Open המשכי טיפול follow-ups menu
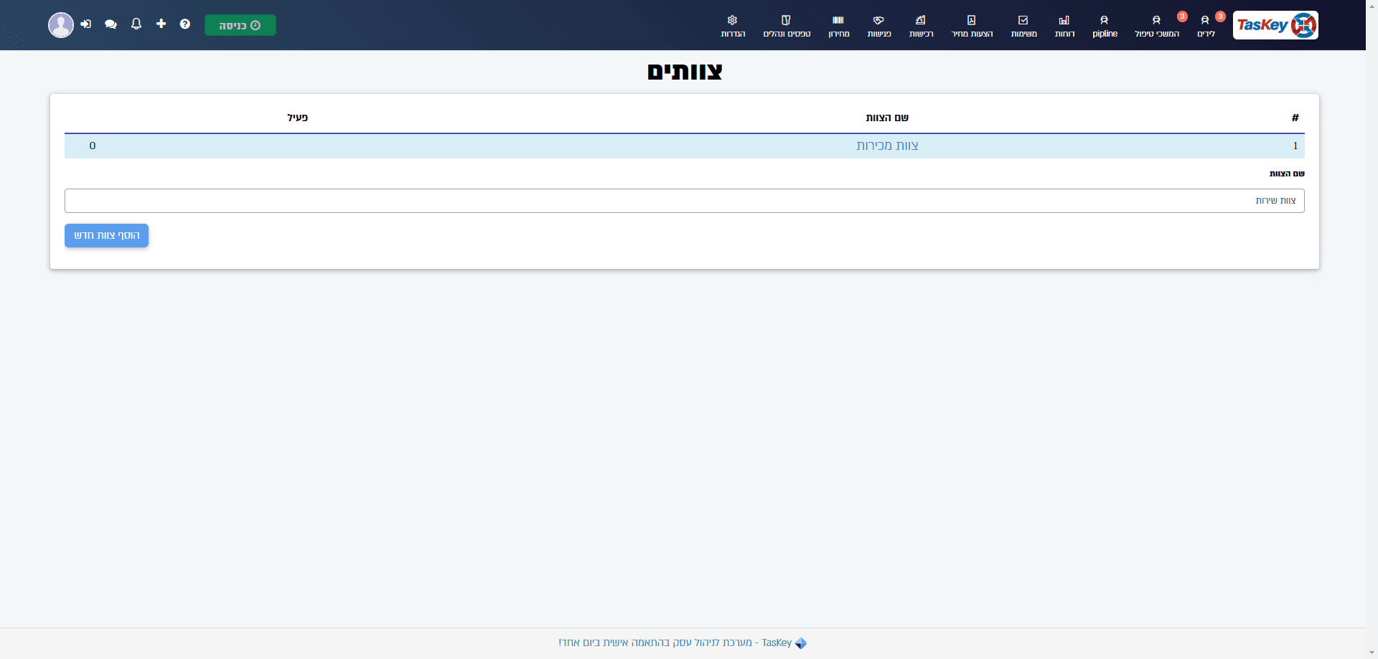 [x=1156, y=27]
